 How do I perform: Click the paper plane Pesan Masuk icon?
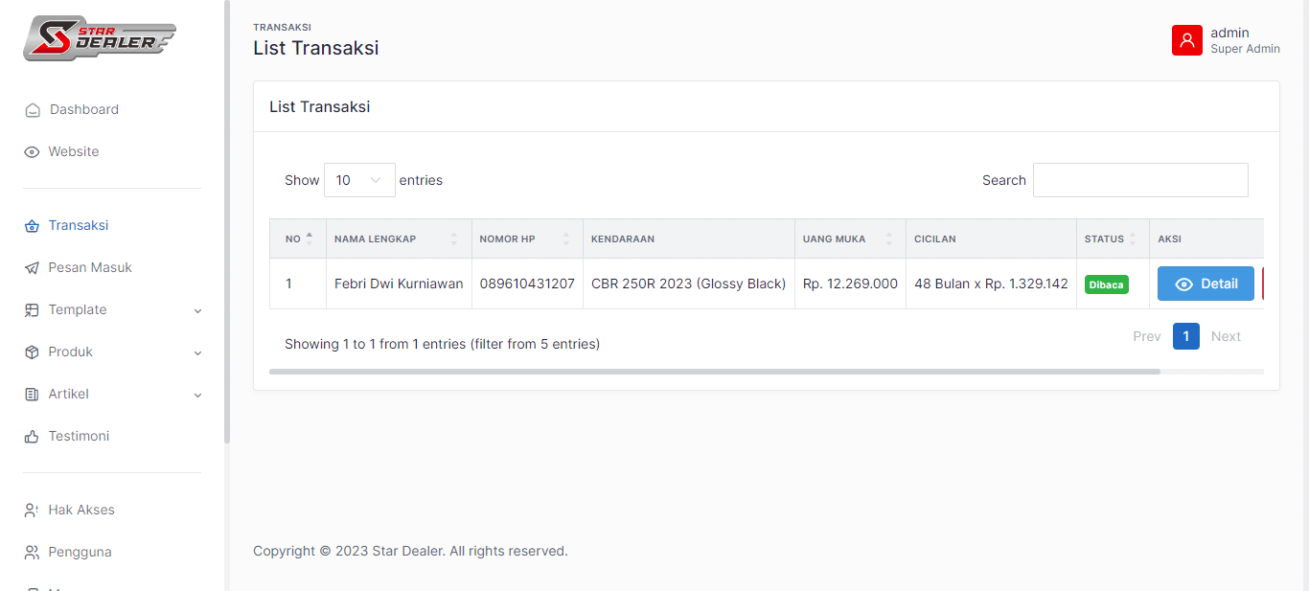coord(32,268)
